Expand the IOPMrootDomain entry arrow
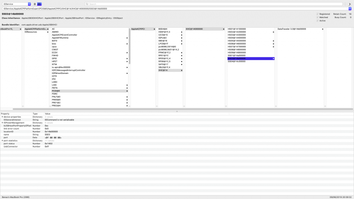This screenshot has width=354, height=199. coord(127,73)
